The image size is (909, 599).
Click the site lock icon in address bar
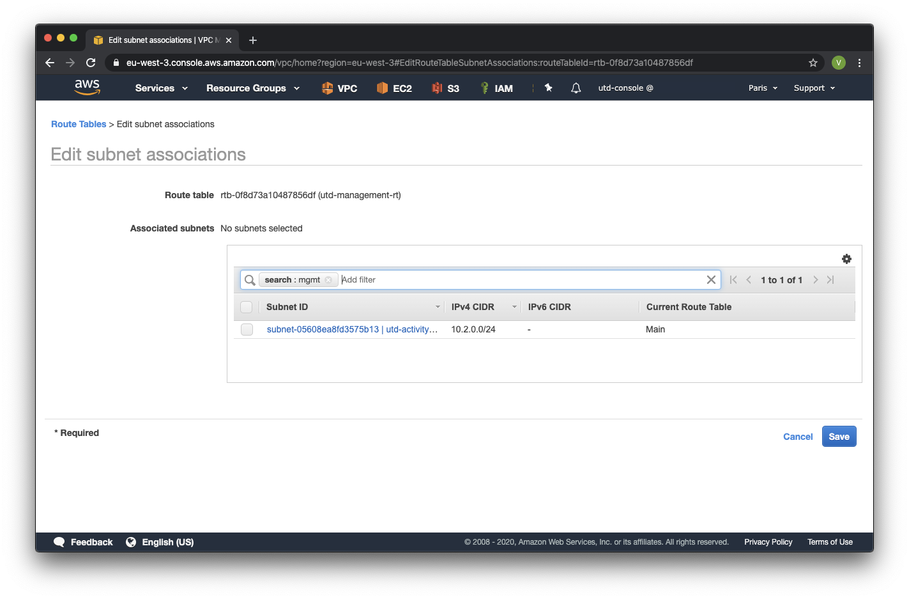point(116,63)
